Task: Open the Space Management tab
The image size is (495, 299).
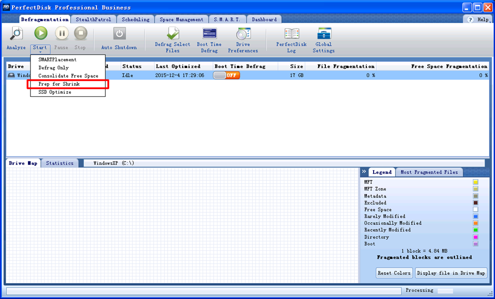Action: [x=182, y=20]
